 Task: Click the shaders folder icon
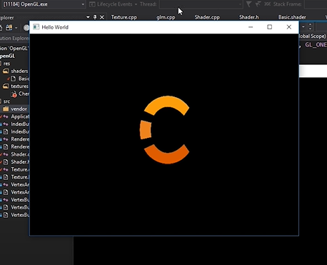coord(6,71)
